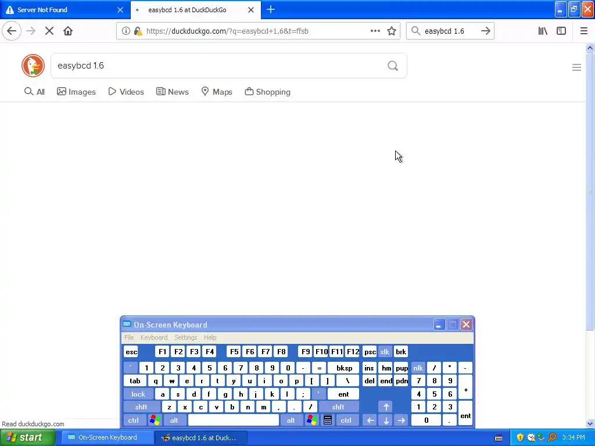The height and width of the screenshot is (446, 595).
Task: Open DuckDuckGo side menu icon
Action: (577, 67)
